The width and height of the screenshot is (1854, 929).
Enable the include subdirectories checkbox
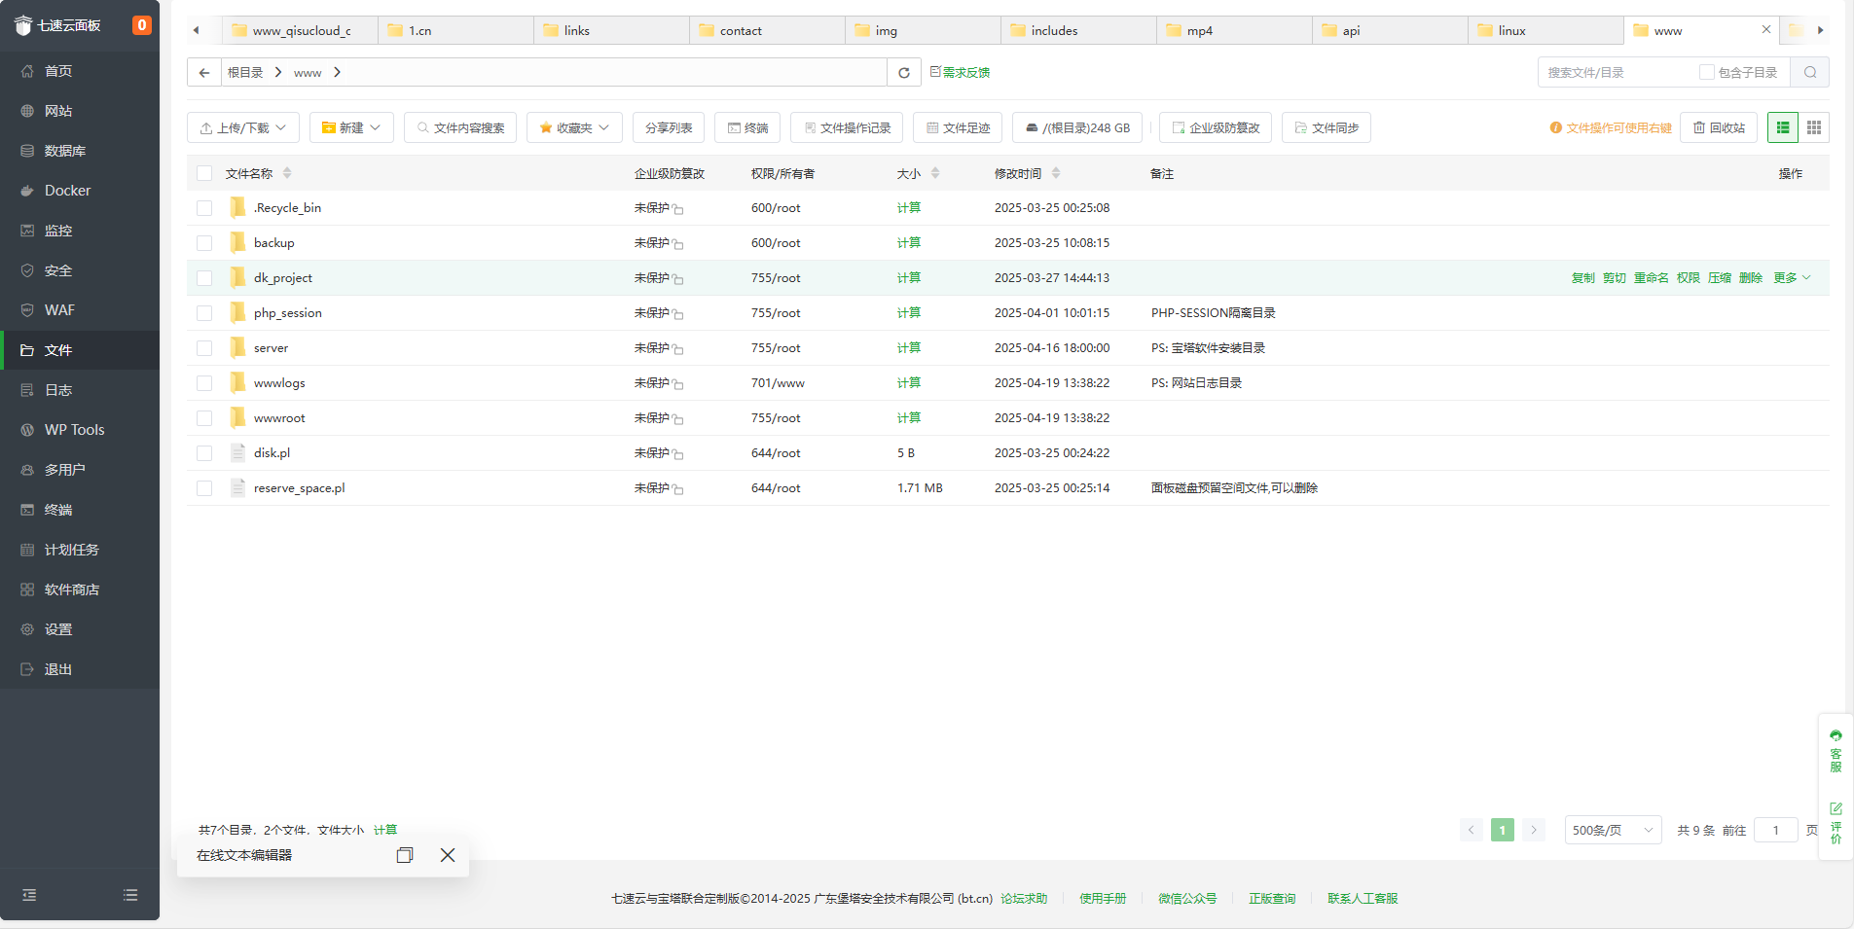click(x=1707, y=72)
